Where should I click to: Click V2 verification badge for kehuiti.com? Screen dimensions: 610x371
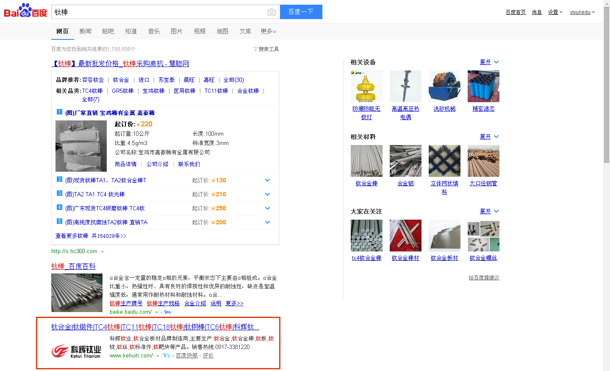coord(166,356)
